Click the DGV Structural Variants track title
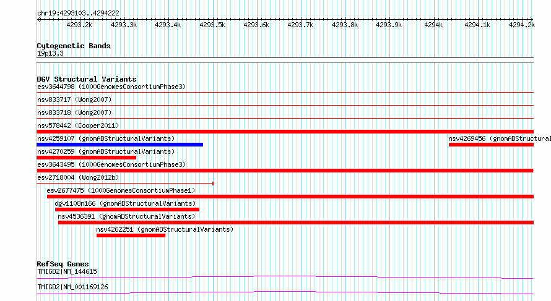This screenshot has height=301, width=551. (x=87, y=79)
